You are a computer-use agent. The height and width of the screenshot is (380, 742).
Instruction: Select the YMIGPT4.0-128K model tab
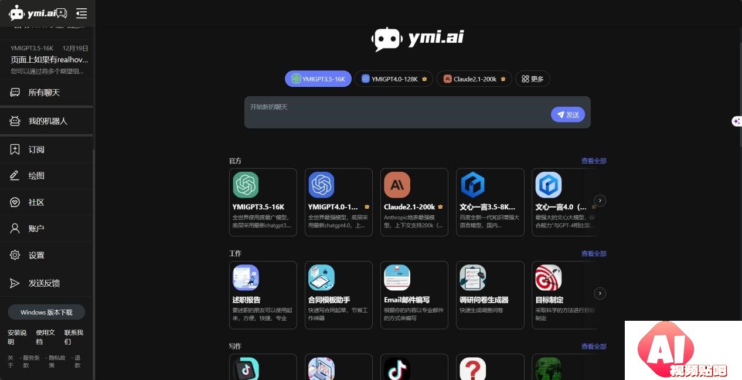pyautogui.click(x=394, y=79)
